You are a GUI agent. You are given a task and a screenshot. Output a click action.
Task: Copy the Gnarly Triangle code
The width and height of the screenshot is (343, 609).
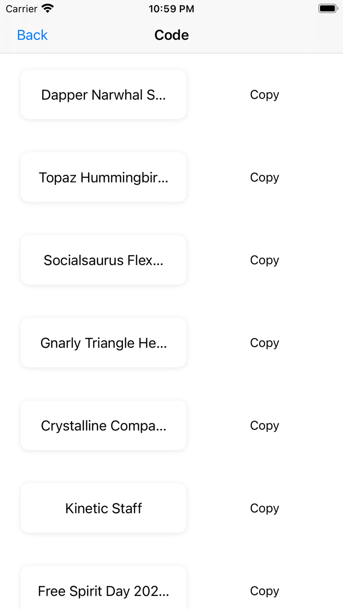[x=264, y=343]
